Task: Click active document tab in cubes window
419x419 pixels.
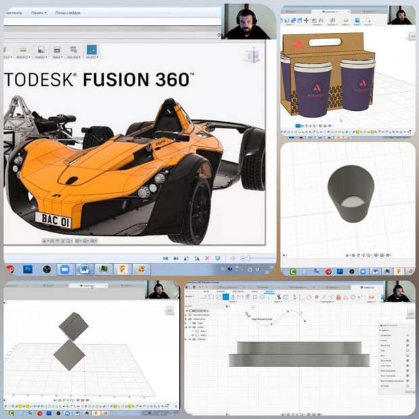Action: point(88,286)
